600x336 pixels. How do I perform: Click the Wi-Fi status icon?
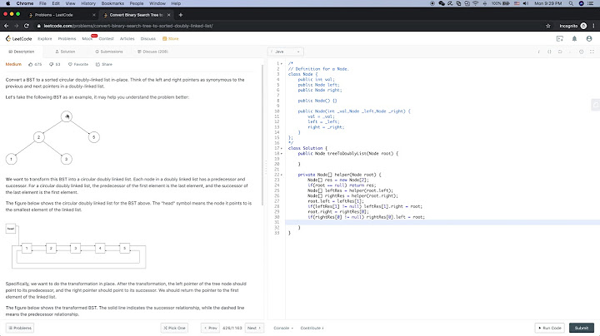[x=476, y=3]
